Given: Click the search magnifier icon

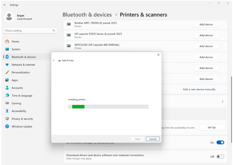Looking at the screenshot, I should 54,30.
